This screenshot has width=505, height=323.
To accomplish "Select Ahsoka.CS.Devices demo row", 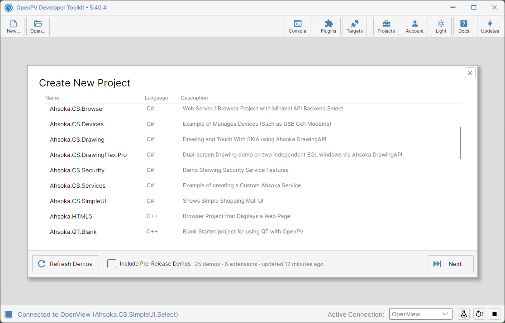I will 252,124.
